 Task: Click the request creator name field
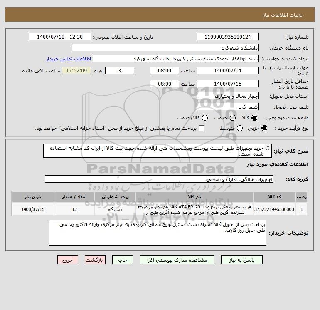tap(176, 58)
